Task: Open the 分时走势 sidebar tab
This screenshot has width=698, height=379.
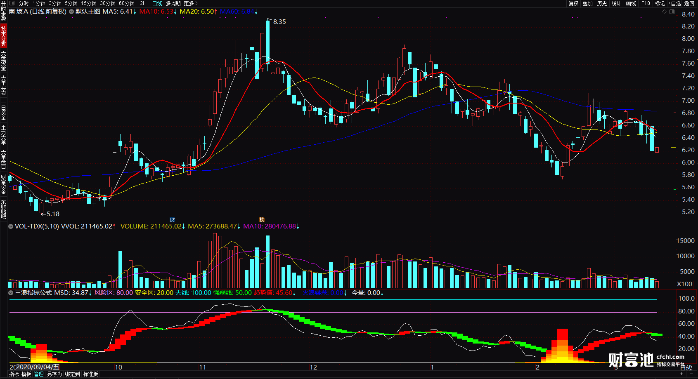Action: click(x=3, y=11)
